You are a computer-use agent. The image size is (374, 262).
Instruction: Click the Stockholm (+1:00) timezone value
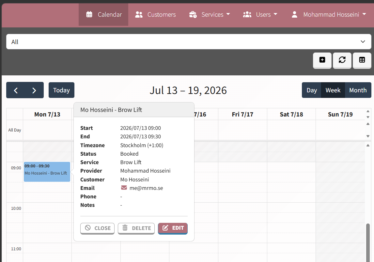[142, 145]
